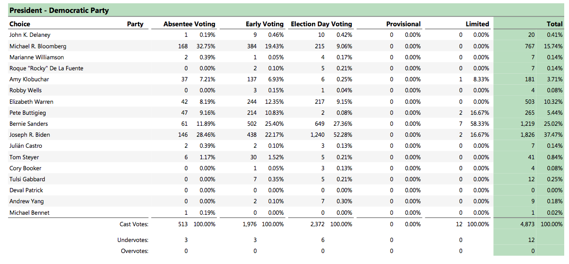Click Elizabeth Warren candidate name

point(31,102)
